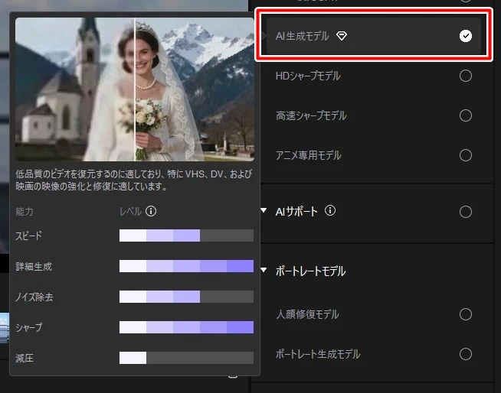Choose the 高速シャープモデル radio button
The image size is (501, 393).
click(466, 115)
